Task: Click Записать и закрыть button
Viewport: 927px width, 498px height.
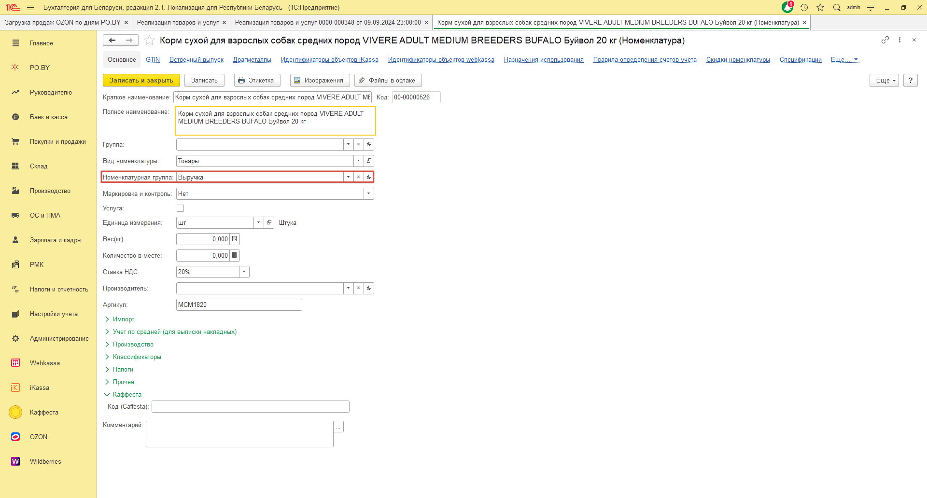Action: pos(141,80)
